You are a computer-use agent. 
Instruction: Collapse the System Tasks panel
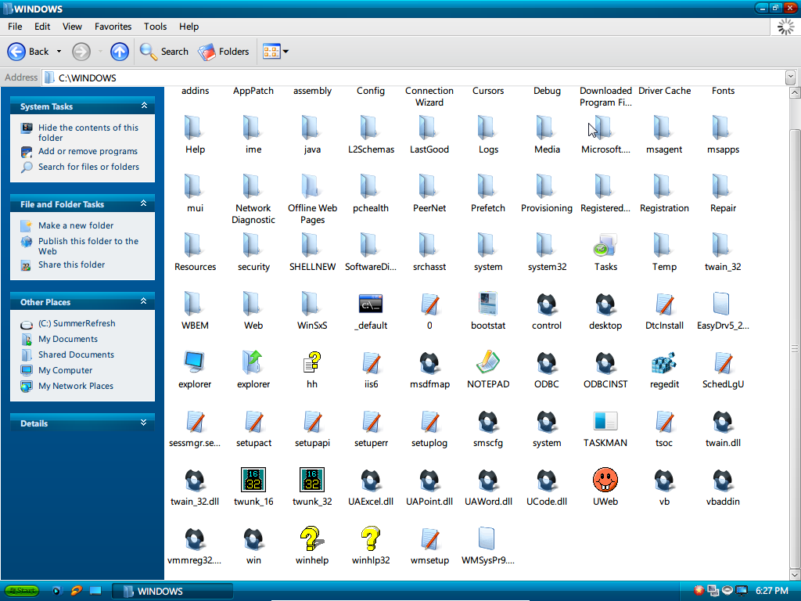pos(144,106)
